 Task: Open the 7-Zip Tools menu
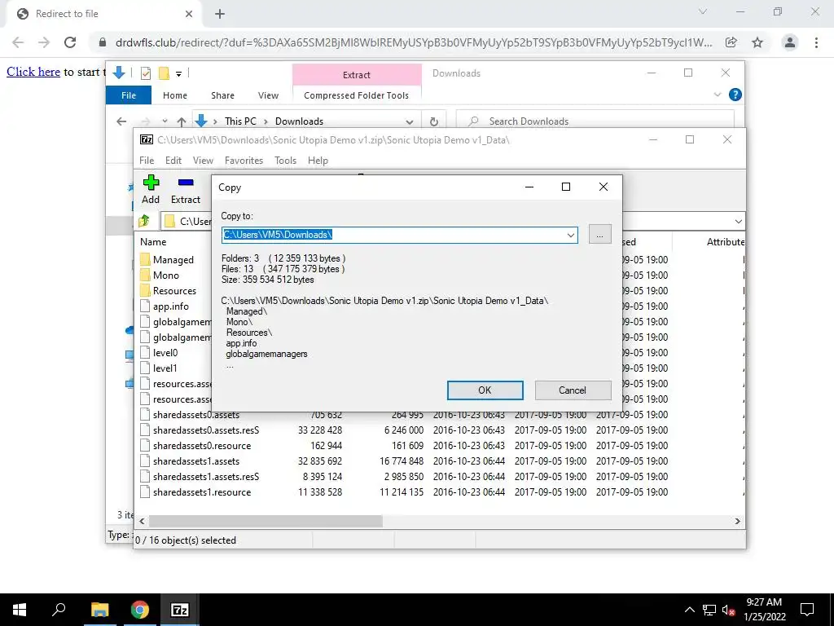(285, 161)
